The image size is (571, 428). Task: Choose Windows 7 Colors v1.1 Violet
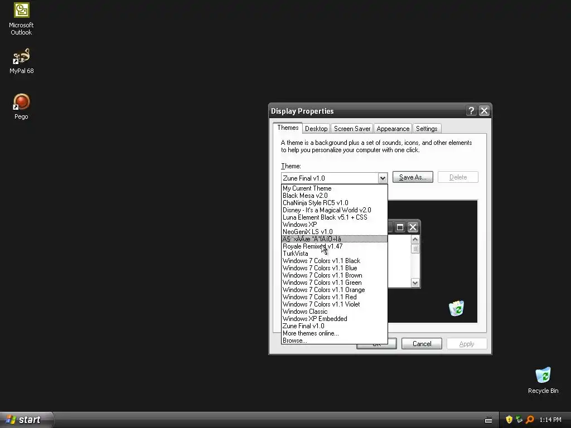335,305
